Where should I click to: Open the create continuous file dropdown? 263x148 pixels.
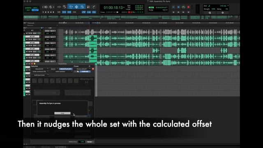point(40,72)
